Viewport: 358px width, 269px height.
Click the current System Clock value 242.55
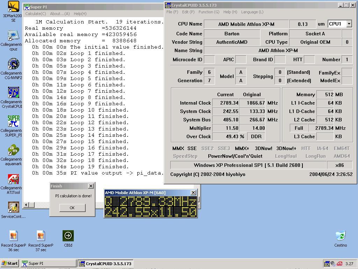coord(225,112)
